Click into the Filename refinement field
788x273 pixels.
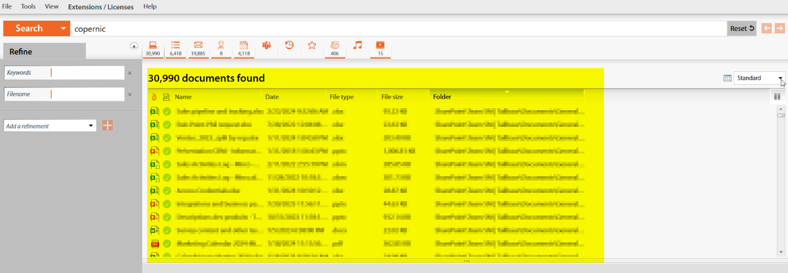[64, 94]
